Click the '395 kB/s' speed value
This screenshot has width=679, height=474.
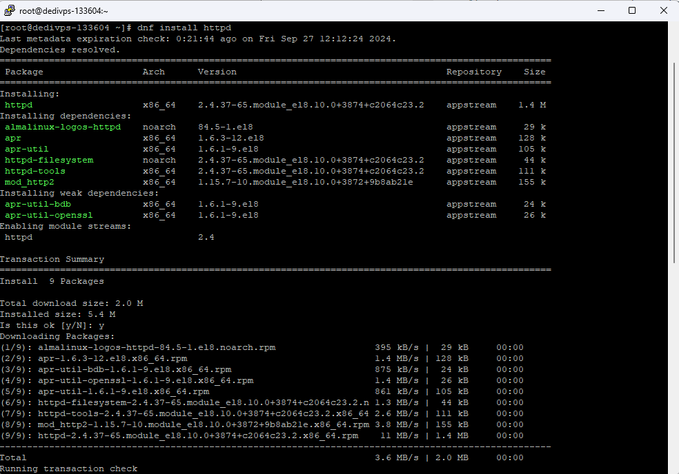coord(397,347)
